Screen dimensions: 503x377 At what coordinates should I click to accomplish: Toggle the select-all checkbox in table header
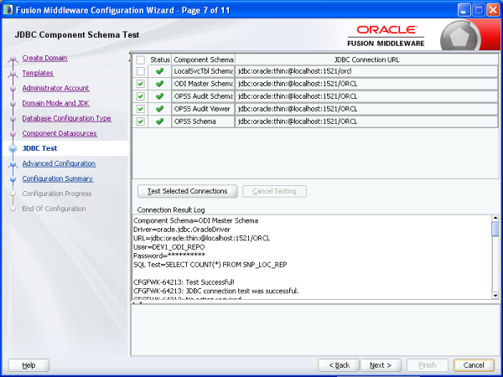[x=140, y=59]
